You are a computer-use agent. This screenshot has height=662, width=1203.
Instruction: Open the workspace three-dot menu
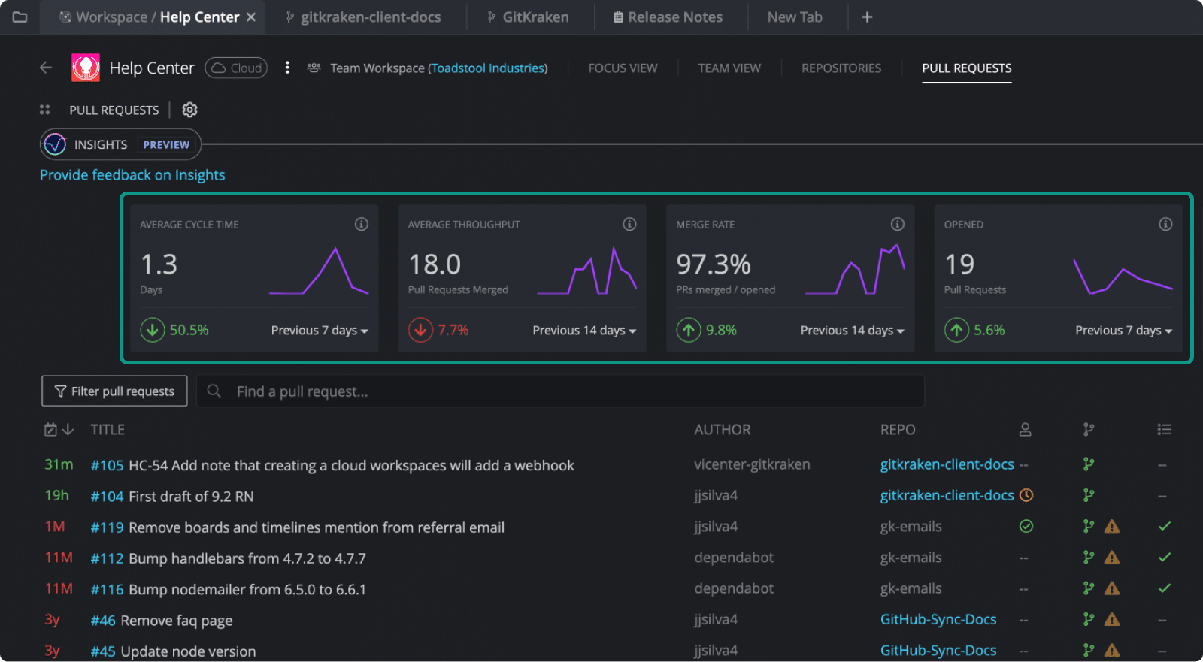coord(287,68)
